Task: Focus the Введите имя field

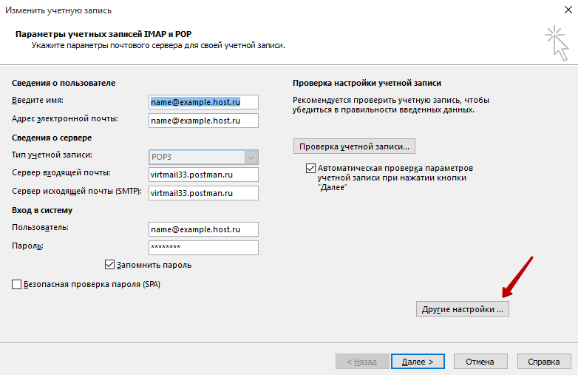Action: (203, 102)
